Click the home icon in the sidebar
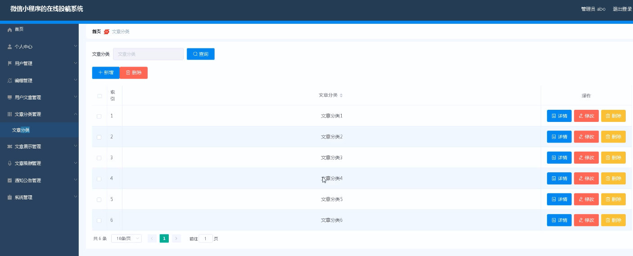Viewport: 633px width, 256px height. click(10, 30)
